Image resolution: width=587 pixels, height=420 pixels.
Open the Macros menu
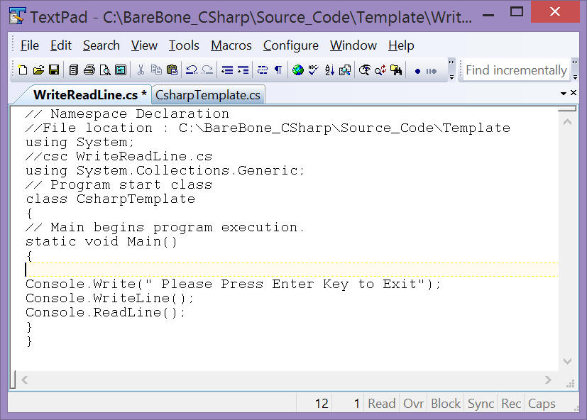(x=231, y=45)
